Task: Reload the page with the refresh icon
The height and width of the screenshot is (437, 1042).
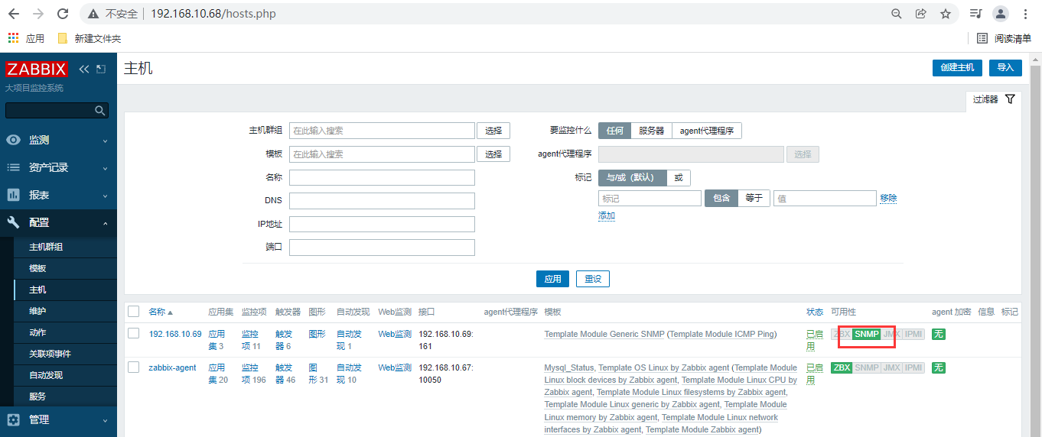Action: 63,14
